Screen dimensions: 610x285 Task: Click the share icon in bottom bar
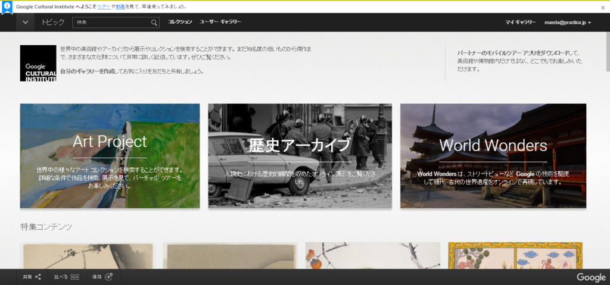point(38,277)
